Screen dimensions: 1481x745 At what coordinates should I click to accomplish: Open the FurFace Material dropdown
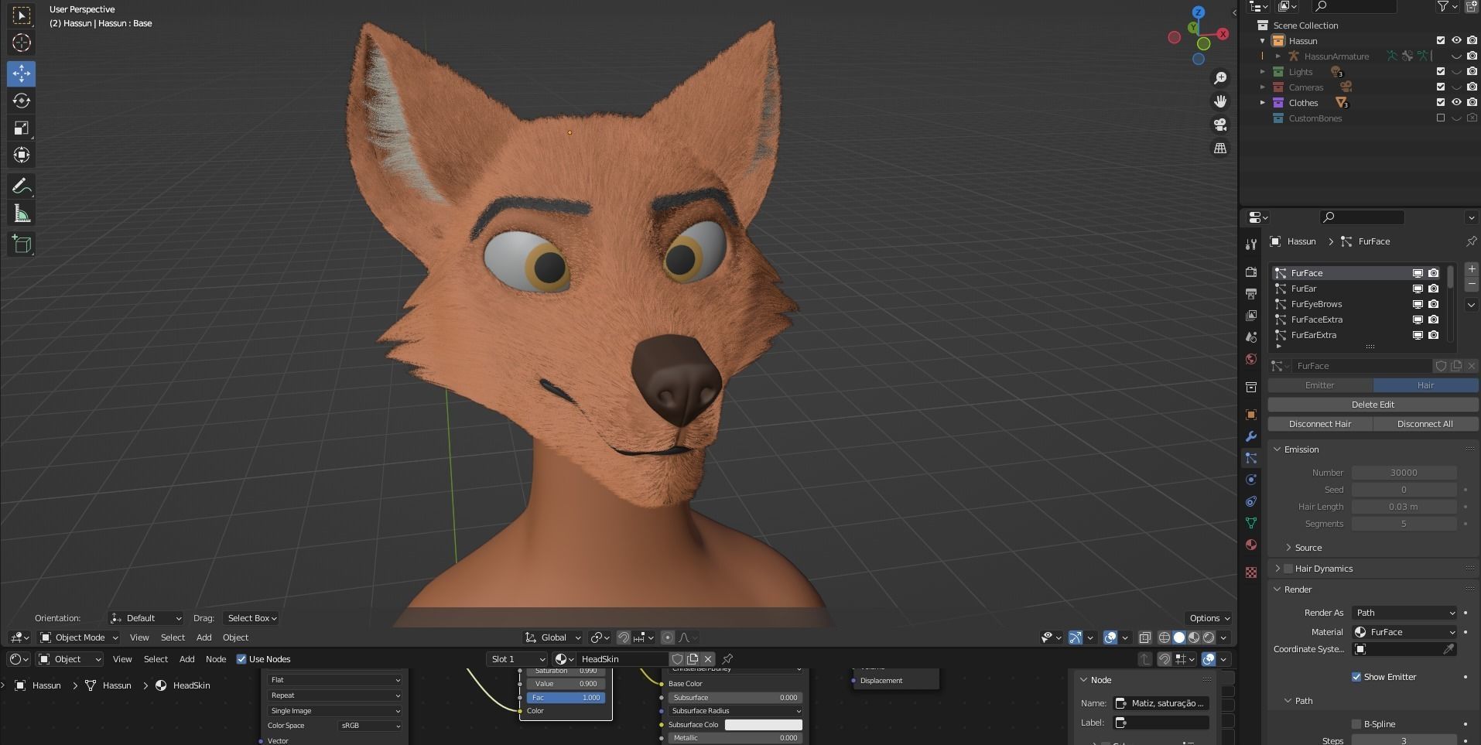coord(1404,632)
